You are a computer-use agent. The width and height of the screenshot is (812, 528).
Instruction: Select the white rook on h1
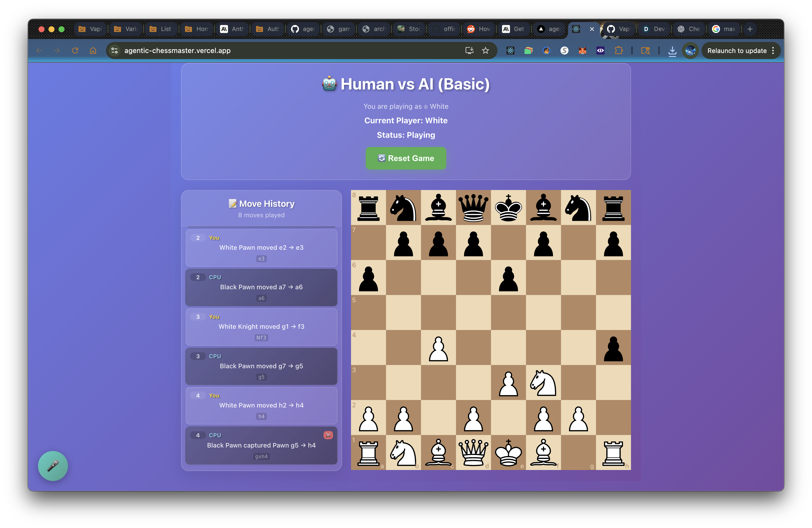pos(613,452)
